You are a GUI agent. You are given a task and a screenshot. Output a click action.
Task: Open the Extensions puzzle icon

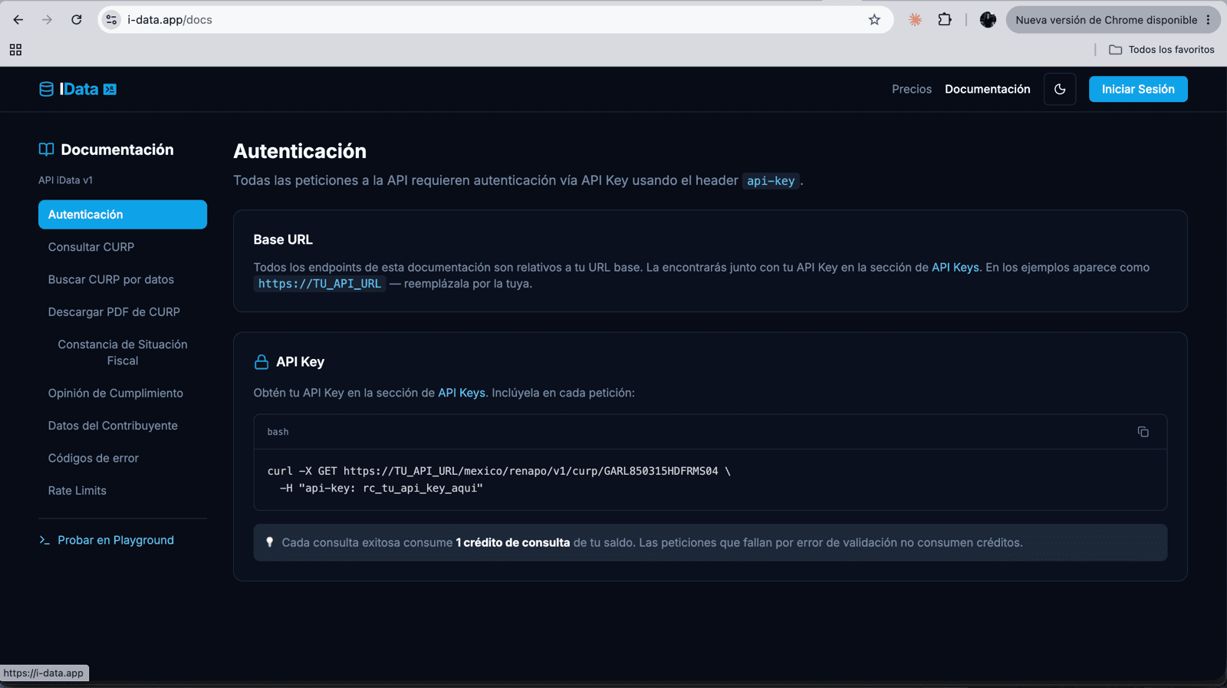coord(945,20)
